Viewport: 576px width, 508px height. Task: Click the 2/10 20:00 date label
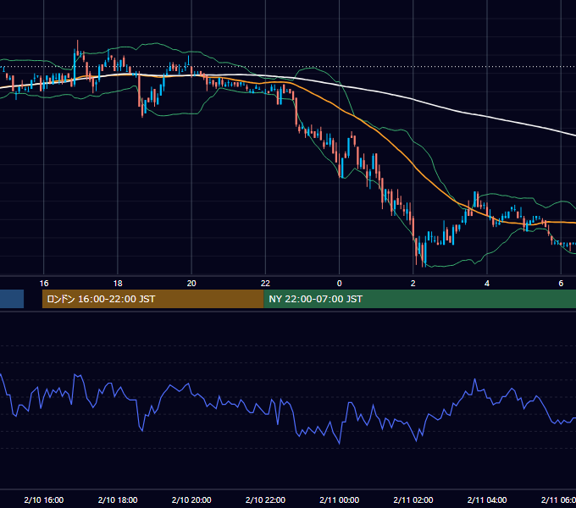click(x=191, y=500)
